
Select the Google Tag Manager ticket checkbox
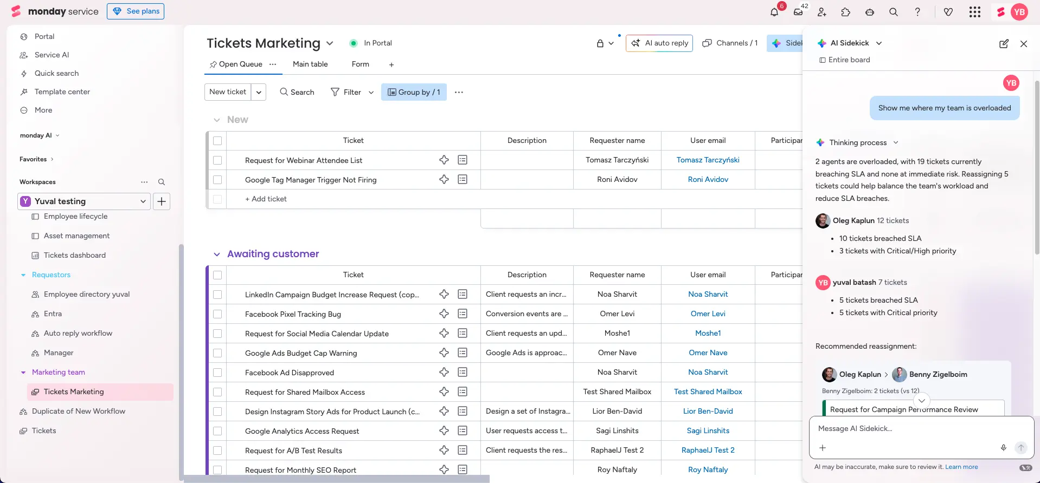coord(217,180)
